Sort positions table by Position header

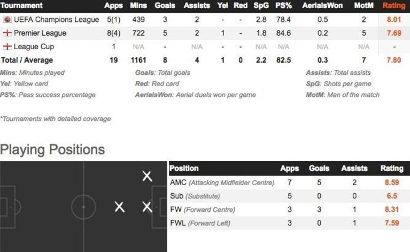[x=184, y=168]
